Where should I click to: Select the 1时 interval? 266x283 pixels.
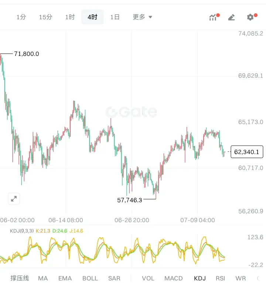70,17
